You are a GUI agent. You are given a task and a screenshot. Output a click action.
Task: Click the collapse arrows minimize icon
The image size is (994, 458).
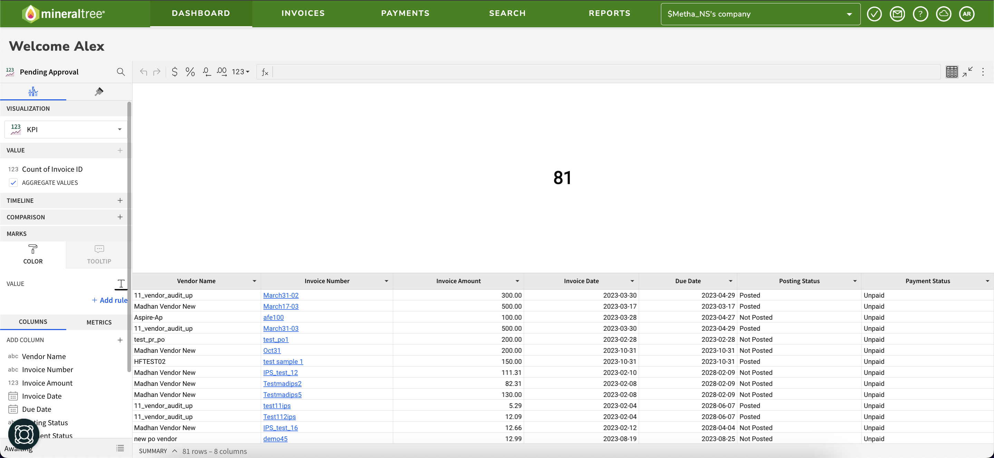pos(967,72)
